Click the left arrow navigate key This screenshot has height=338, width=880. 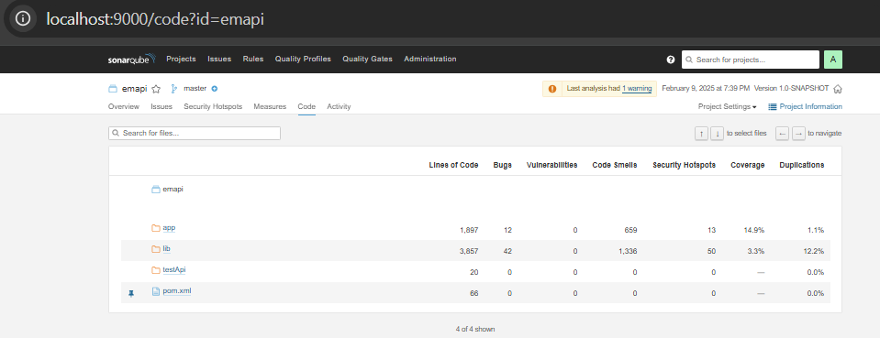(x=783, y=134)
